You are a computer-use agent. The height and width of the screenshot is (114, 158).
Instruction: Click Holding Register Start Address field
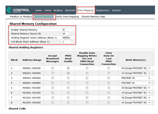[x=67, y=38]
